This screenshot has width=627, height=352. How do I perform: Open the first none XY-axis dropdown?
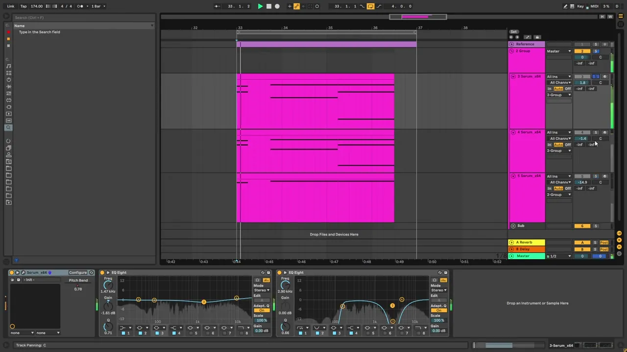pos(23,333)
